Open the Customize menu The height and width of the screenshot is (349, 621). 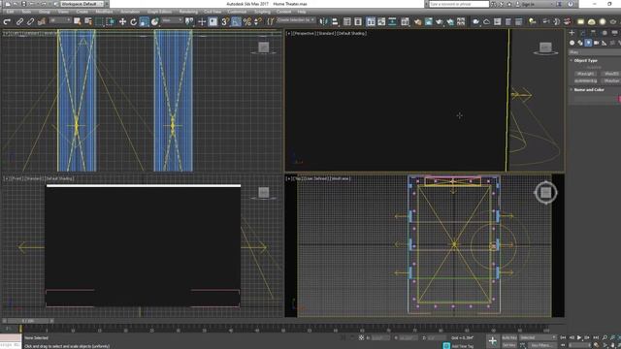(237, 12)
